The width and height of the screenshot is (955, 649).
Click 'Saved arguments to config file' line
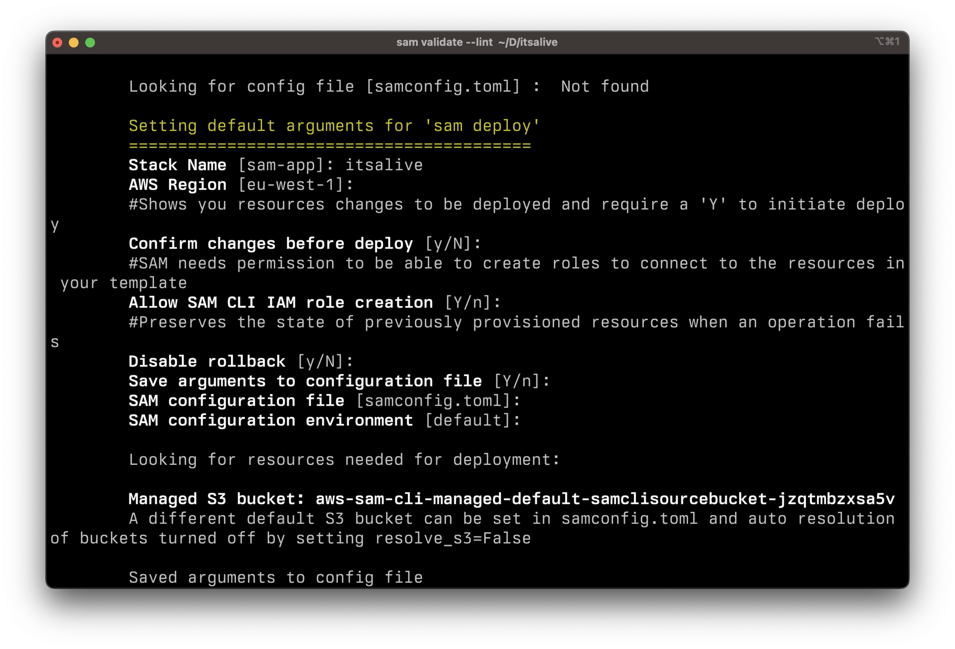pyautogui.click(x=276, y=577)
